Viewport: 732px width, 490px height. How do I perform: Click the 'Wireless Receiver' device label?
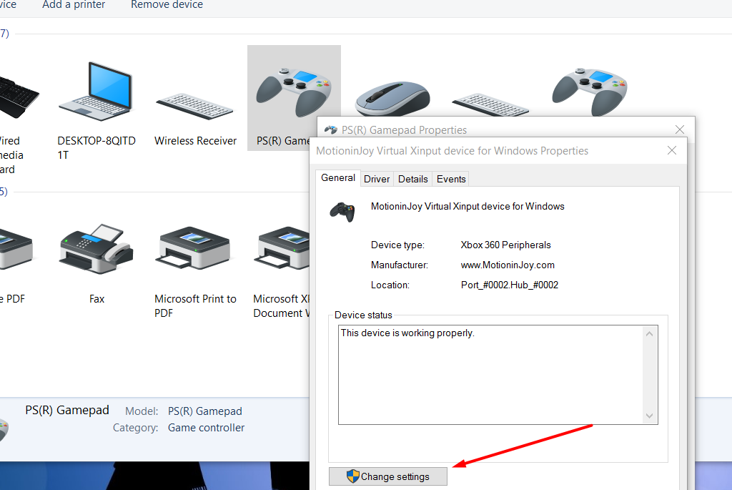coord(196,141)
